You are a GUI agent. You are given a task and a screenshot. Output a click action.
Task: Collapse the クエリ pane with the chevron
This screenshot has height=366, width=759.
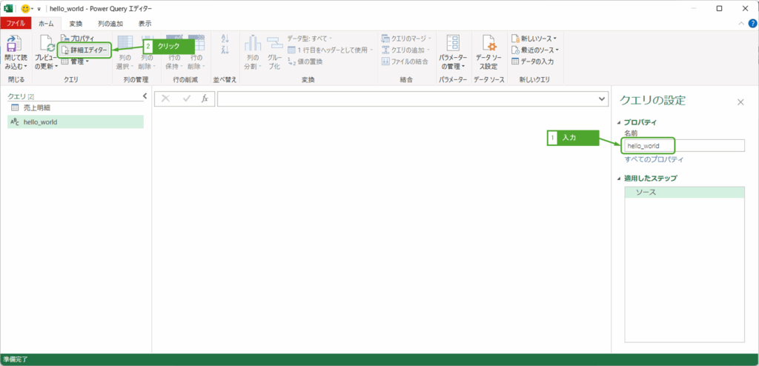click(145, 96)
